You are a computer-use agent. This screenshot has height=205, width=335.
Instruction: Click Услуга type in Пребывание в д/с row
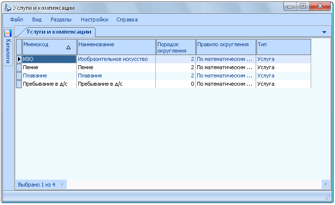tap(283, 84)
